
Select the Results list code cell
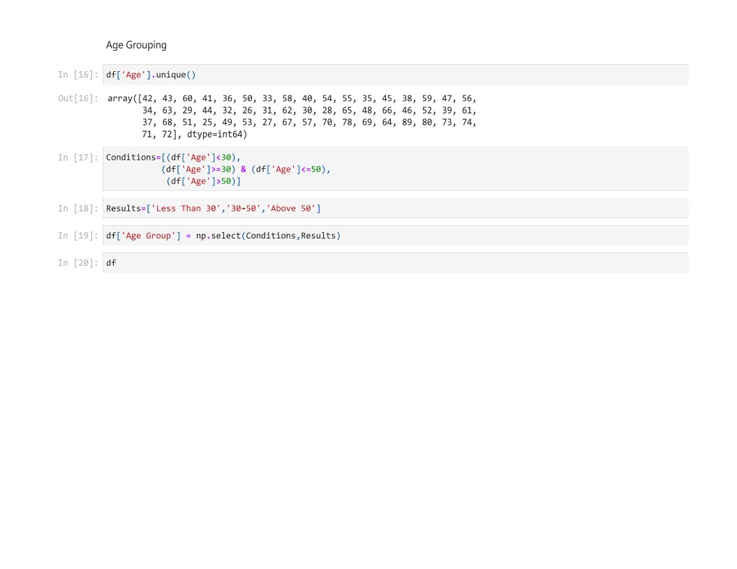click(395, 208)
